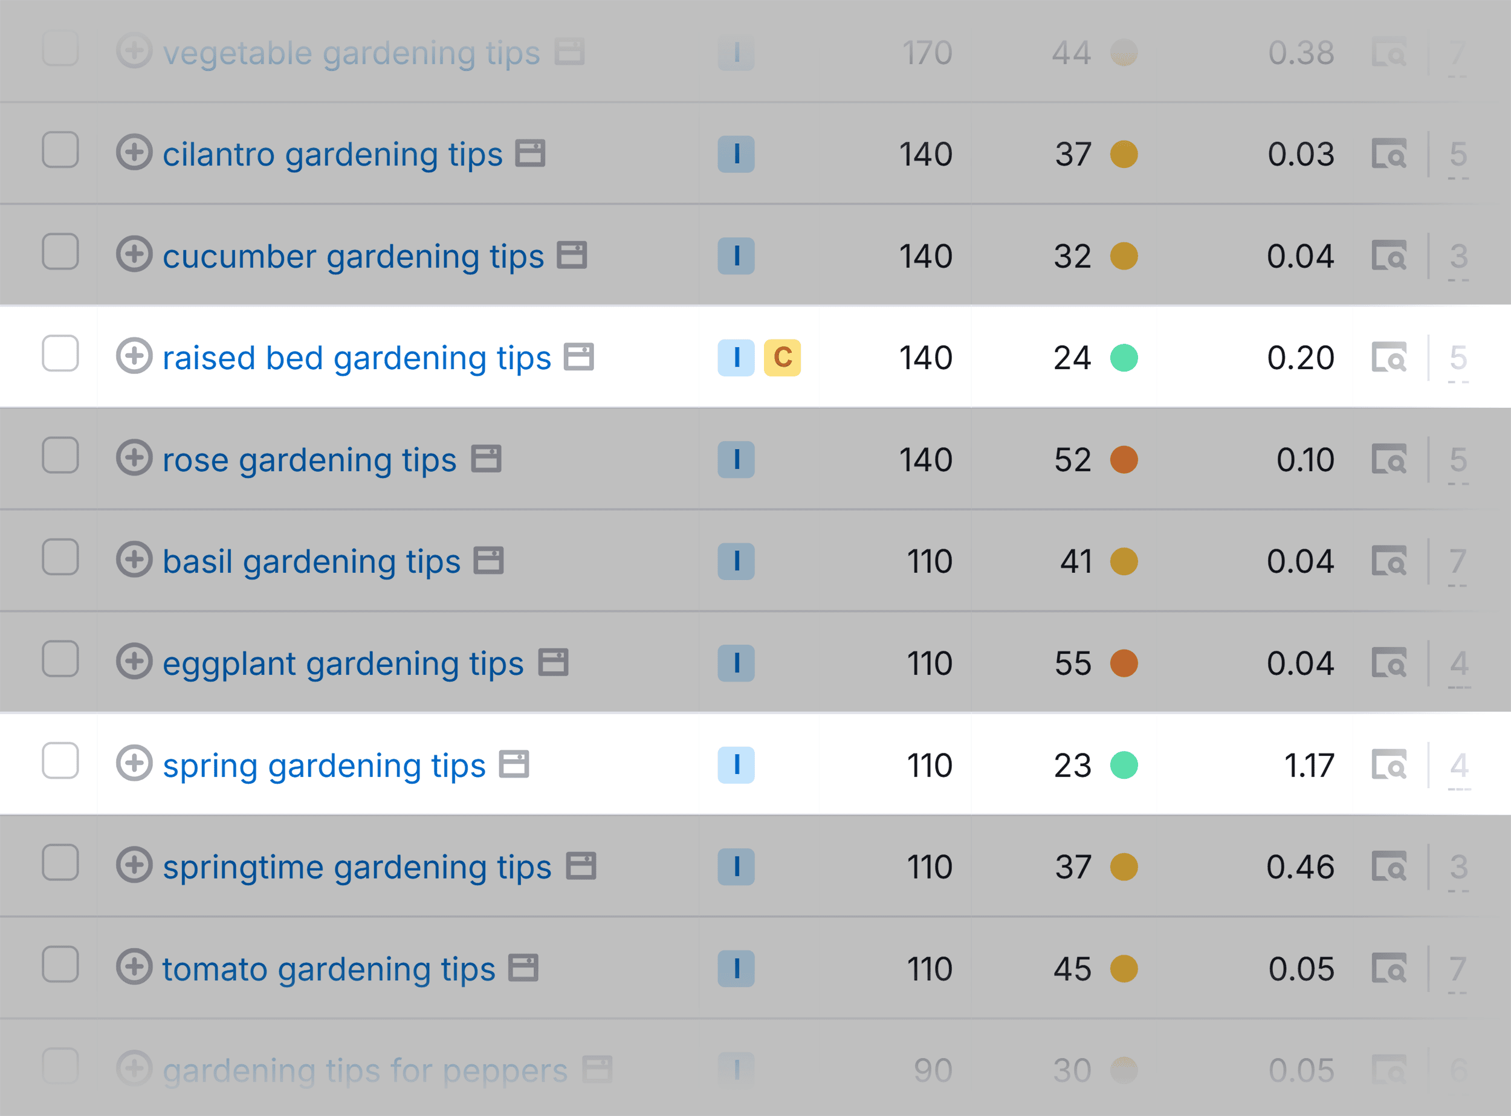Check the cilantro gardening tips row checkbox
This screenshot has width=1511, height=1116.
tap(60, 150)
